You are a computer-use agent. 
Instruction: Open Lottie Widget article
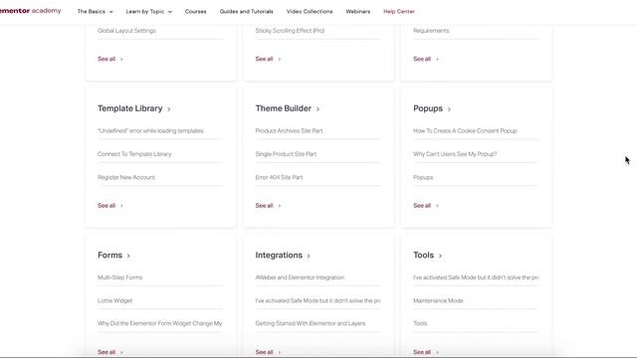[x=115, y=300]
